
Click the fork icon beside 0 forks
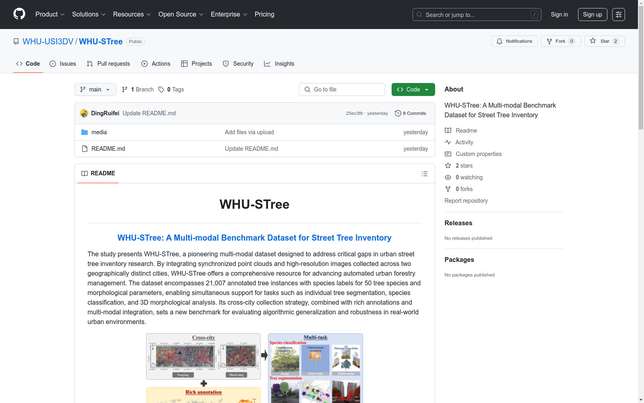(448, 189)
